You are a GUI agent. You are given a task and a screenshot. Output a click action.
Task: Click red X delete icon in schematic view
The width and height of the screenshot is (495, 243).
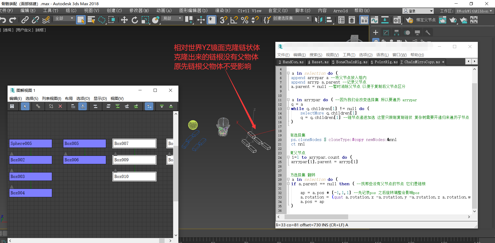point(60,106)
